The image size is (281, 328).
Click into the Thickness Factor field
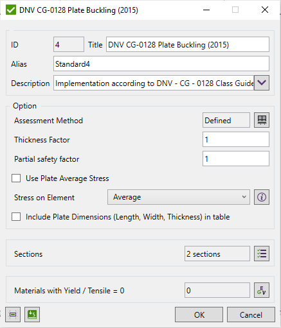[x=236, y=139]
